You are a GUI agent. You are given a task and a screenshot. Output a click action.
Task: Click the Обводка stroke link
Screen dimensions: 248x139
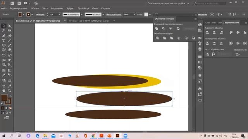click(x=40, y=15)
